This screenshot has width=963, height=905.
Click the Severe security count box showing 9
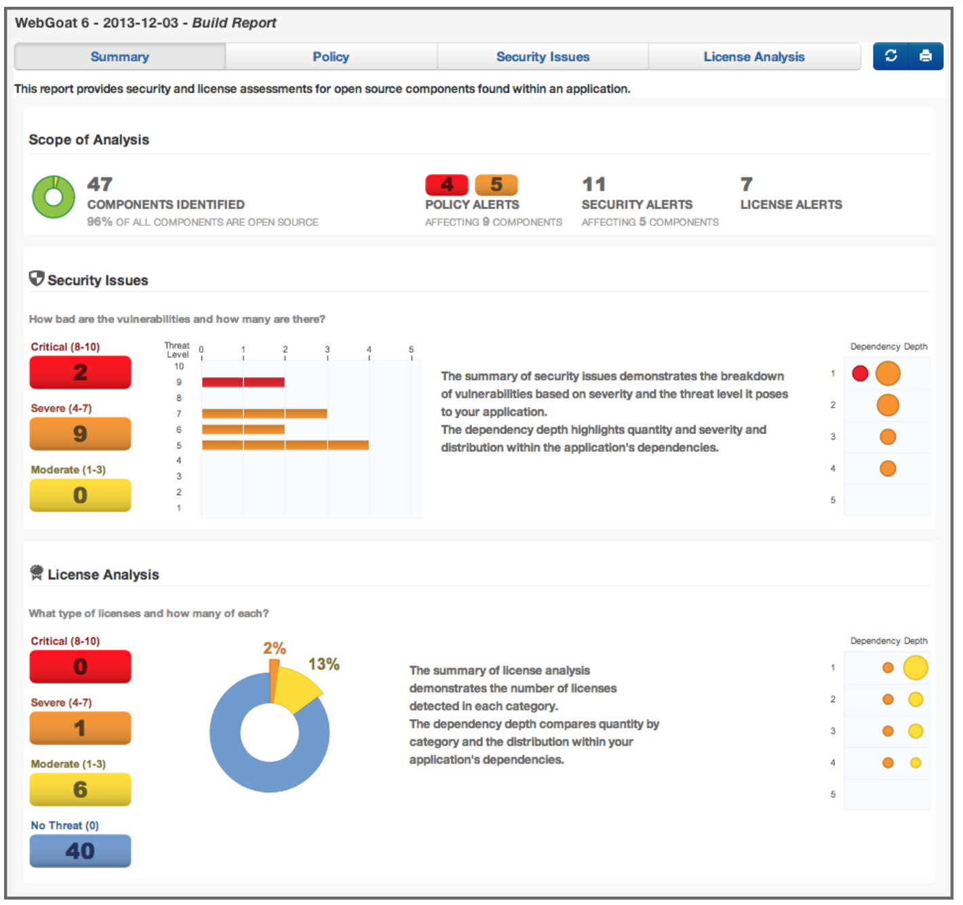coord(80,434)
